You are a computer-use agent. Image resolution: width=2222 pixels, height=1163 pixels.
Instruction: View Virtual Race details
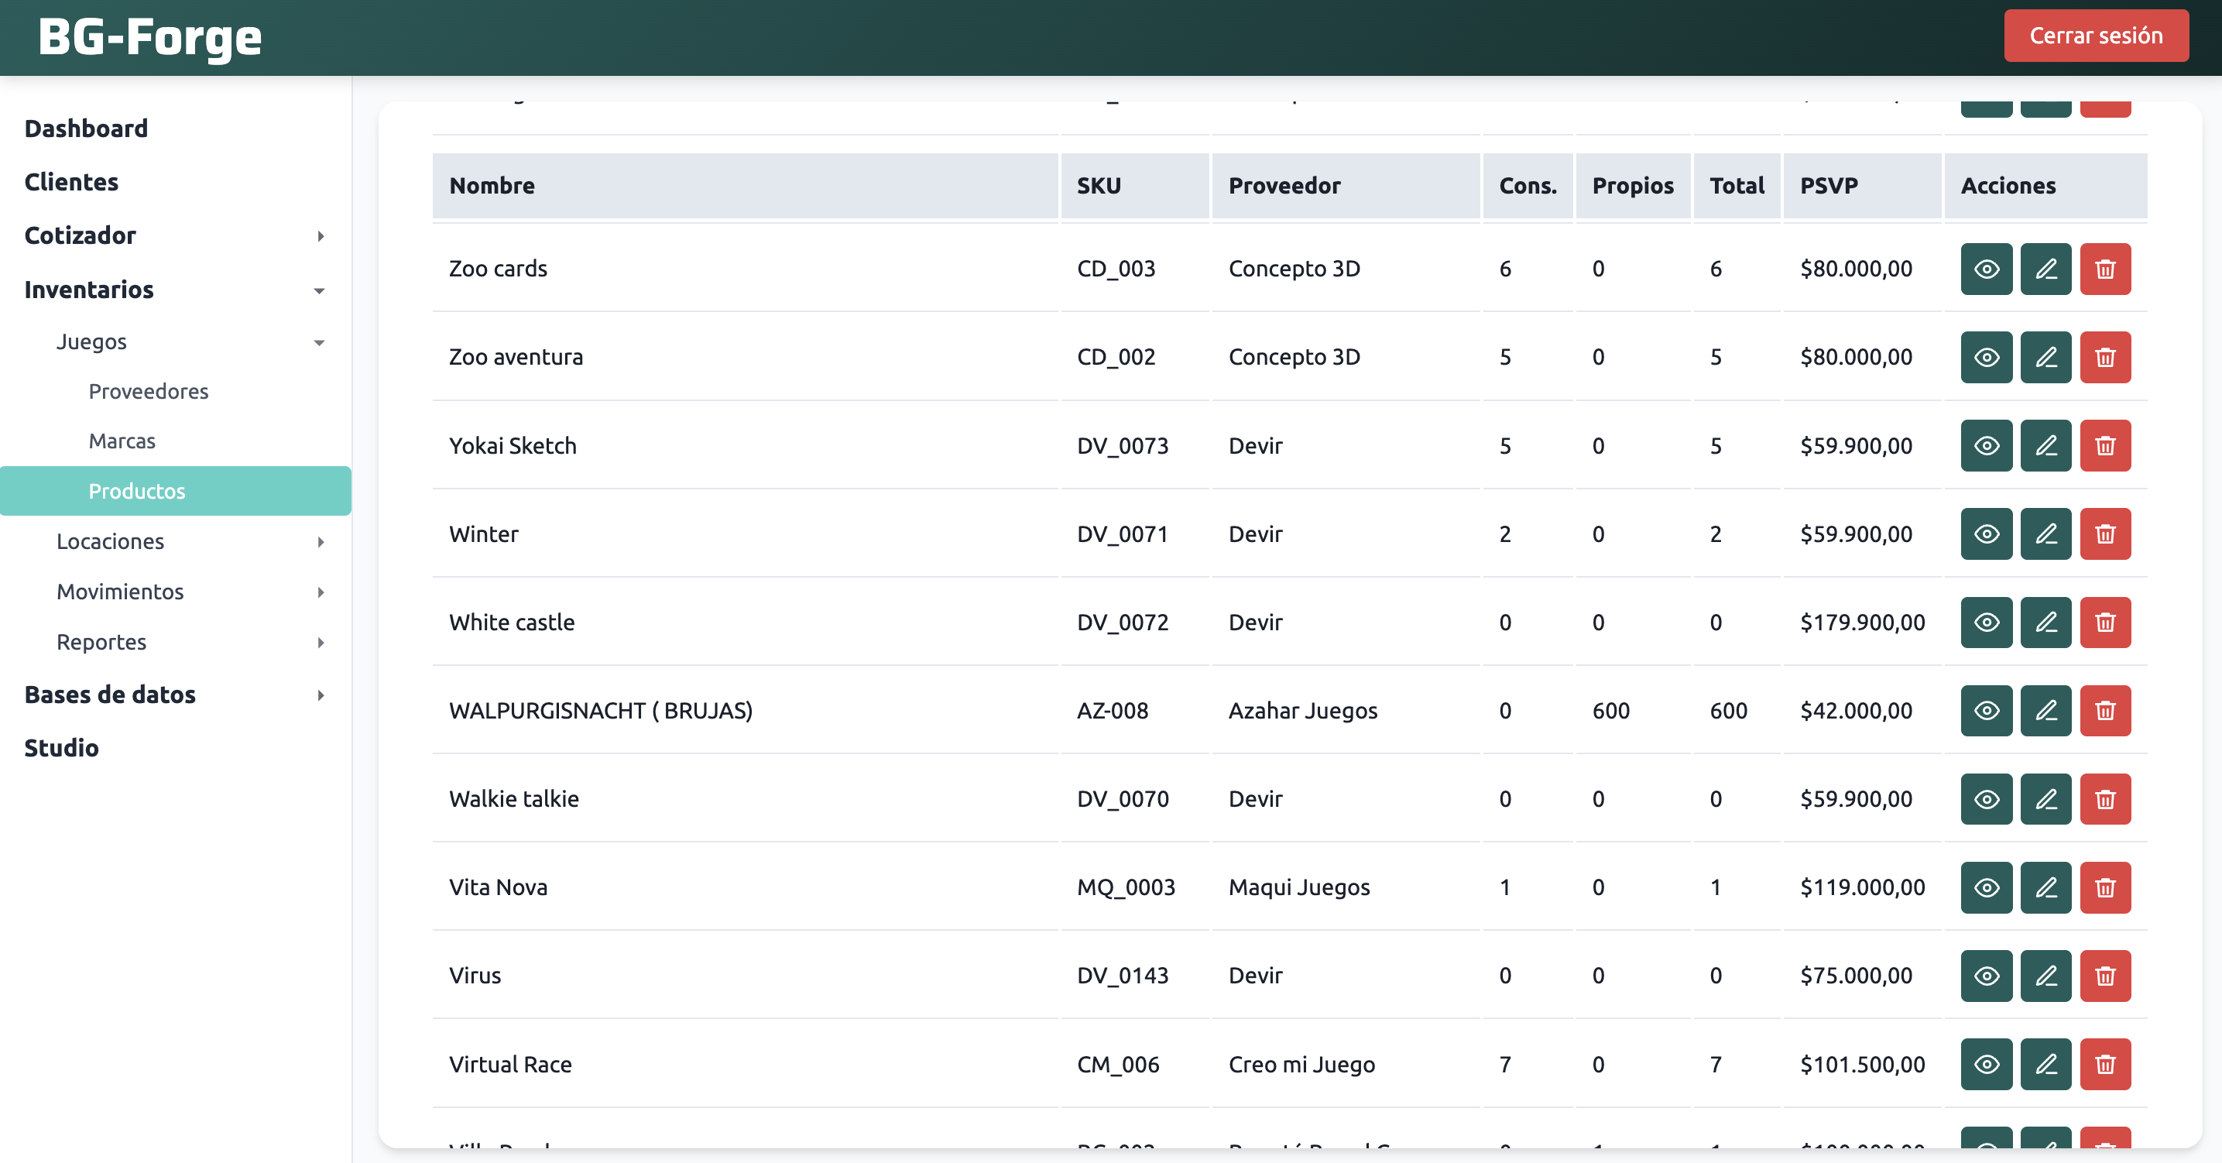[1987, 1065]
